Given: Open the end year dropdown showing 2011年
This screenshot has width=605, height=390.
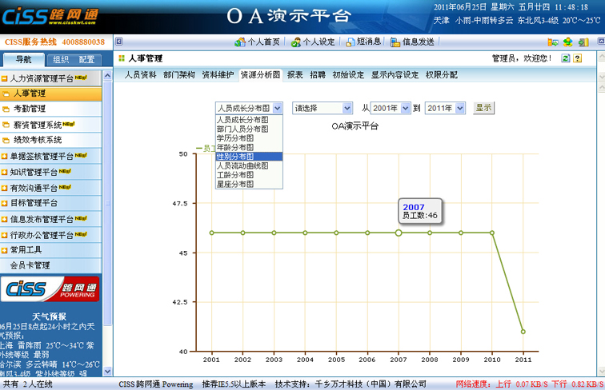Looking at the screenshot, I should 445,108.
